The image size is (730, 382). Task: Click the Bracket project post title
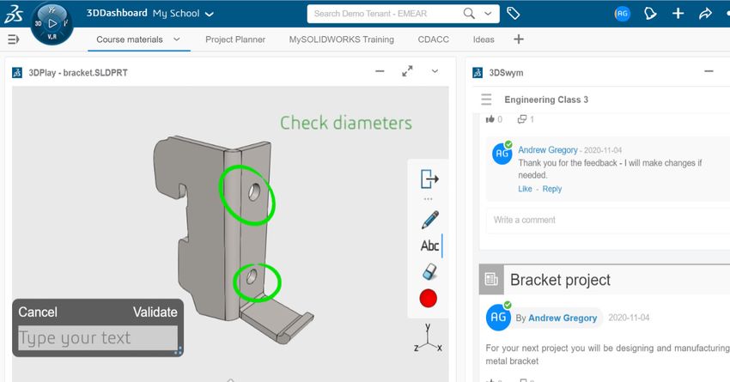[x=560, y=280]
